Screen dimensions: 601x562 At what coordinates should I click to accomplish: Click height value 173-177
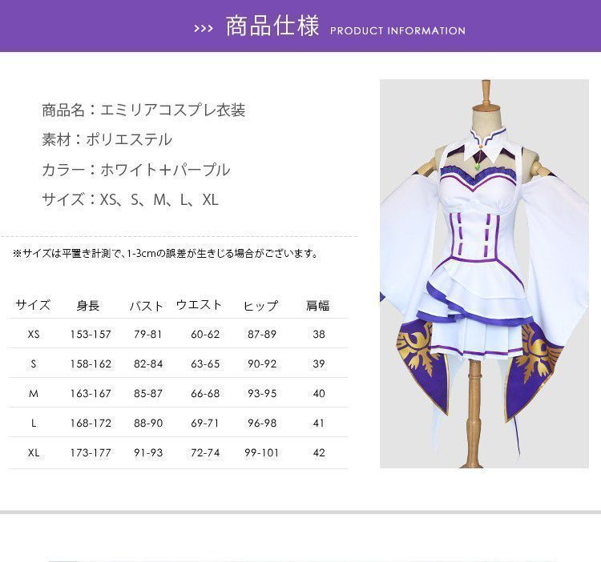(91, 452)
